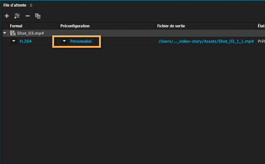This screenshot has height=164, width=265.
Task: Click the Add Output settings icon
Action: click(17, 16)
